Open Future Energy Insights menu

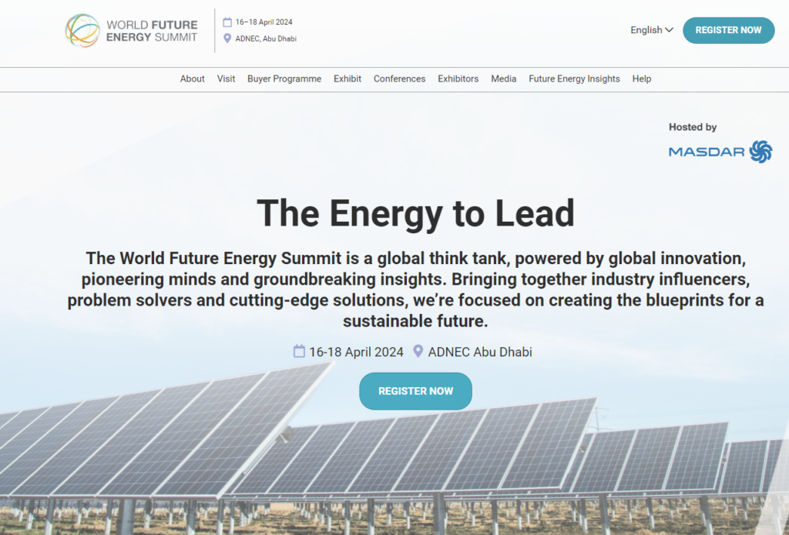(574, 79)
